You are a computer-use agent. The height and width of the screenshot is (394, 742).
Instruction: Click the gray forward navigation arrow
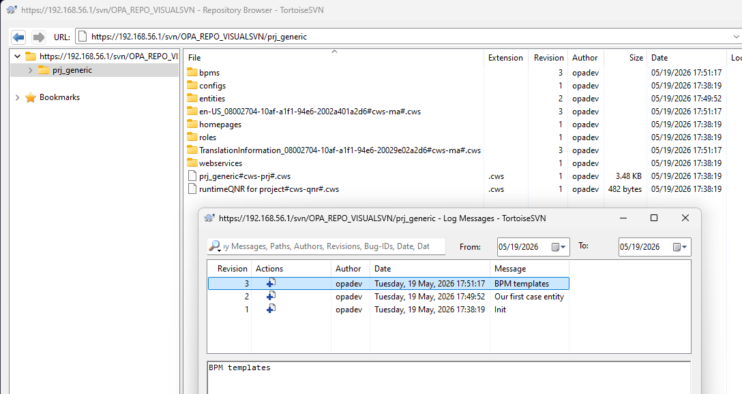point(38,37)
